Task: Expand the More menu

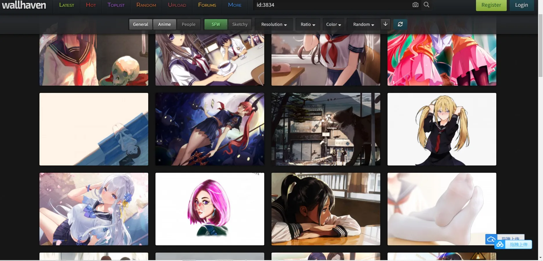Action: click(235, 5)
